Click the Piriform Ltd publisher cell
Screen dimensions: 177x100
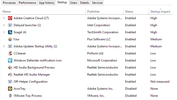point(95,53)
